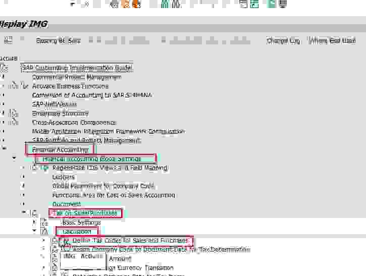Expand Mobile Application Integration Framework Configuration node
Viewport: 366px width, 276px height.
pos(3,131)
